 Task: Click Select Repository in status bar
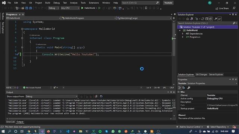[218, 127]
